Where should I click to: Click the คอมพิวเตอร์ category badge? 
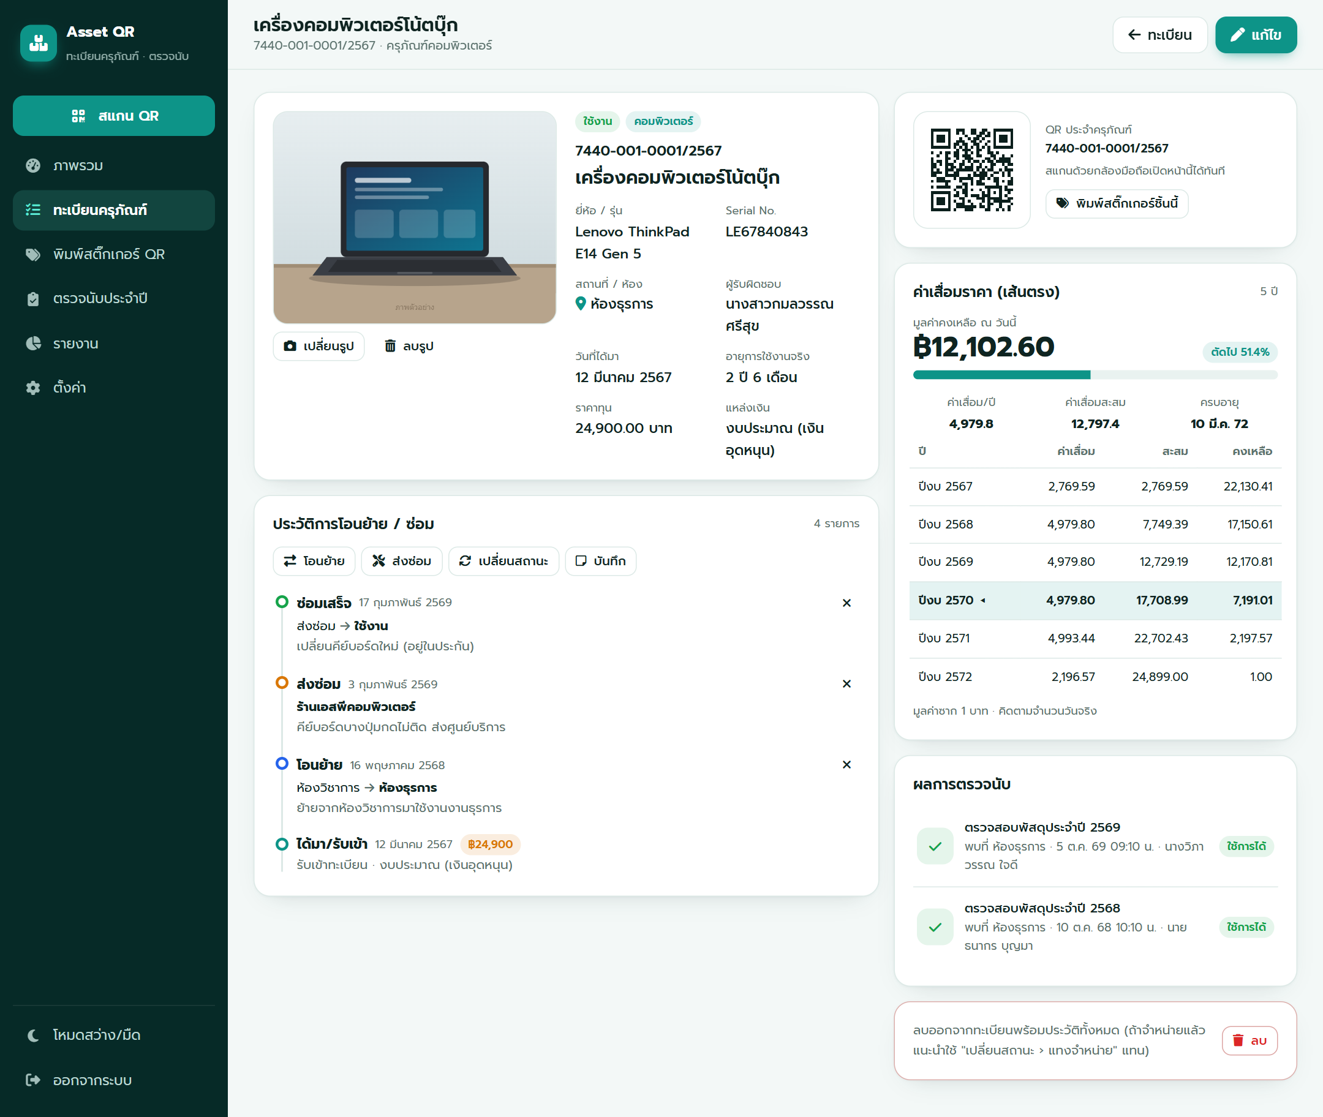(663, 122)
